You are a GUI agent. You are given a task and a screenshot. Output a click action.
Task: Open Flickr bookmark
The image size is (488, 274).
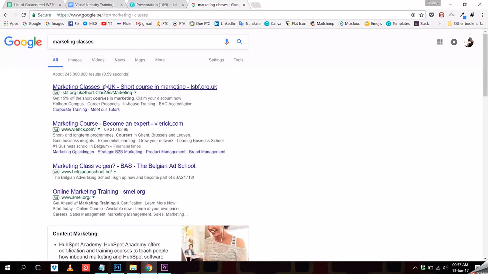tap(124, 24)
